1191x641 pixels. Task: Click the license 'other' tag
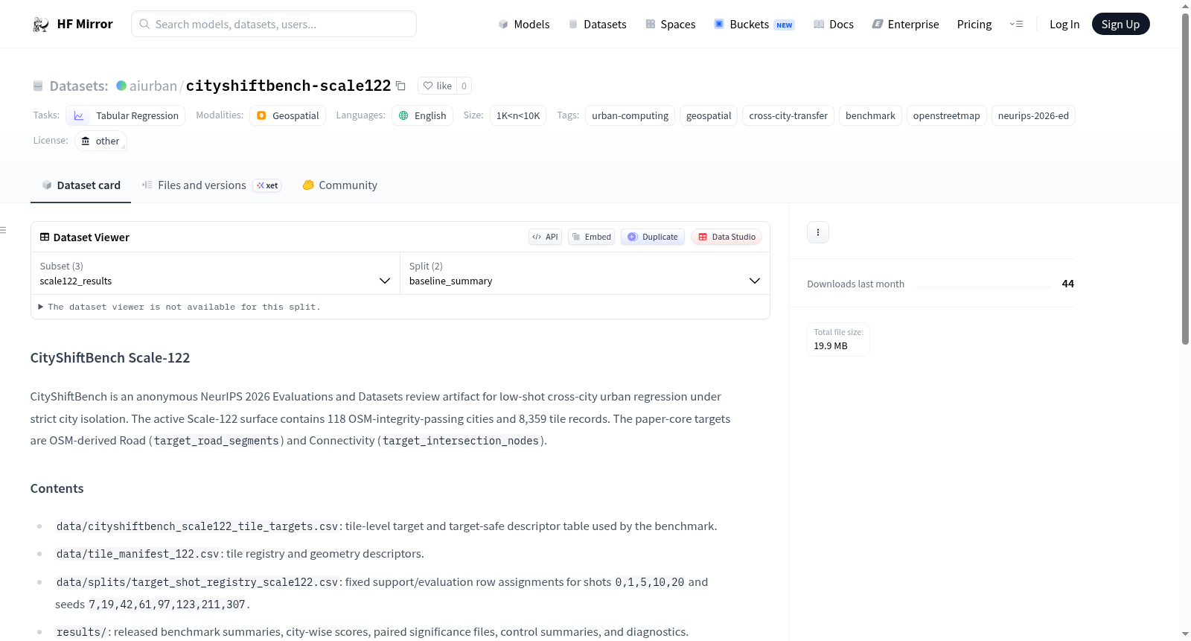coord(100,141)
